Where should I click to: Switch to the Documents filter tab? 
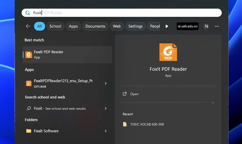[95, 26]
